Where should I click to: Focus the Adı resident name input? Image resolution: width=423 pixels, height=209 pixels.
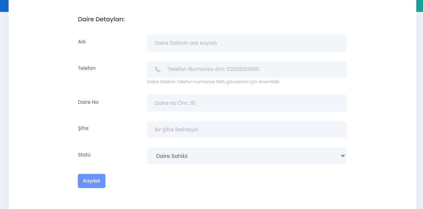[247, 43]
